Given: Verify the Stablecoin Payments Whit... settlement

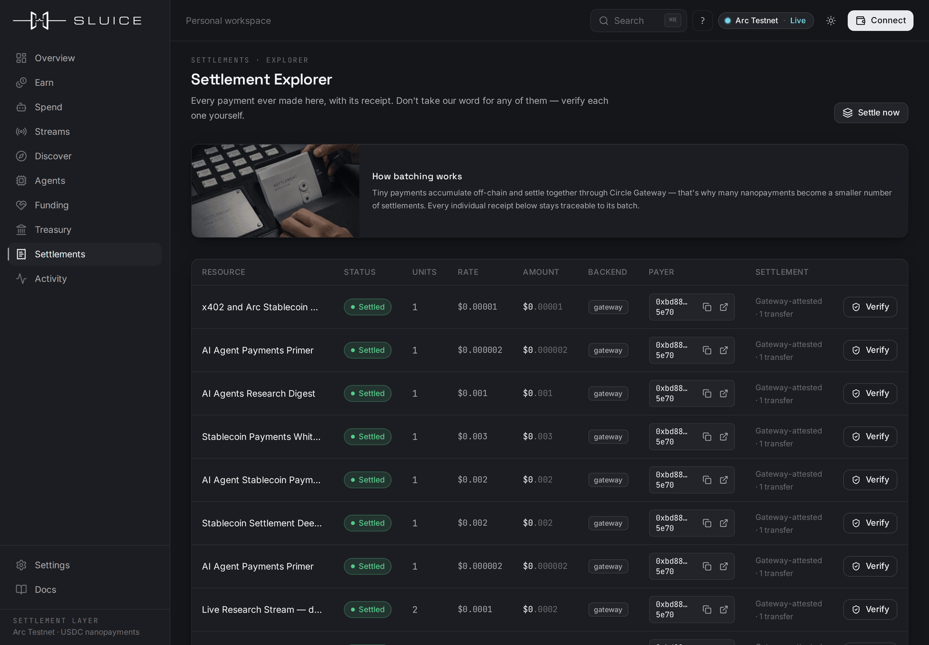Looking at the screenshot, I should click(x=870, y=437).
